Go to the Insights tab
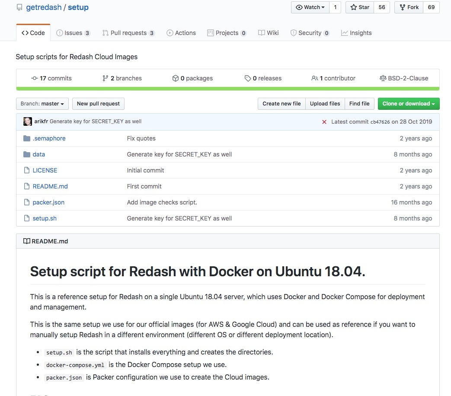 click(356, 33)
